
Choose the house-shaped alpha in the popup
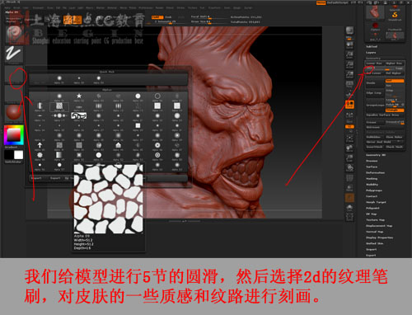pos(119,145)
